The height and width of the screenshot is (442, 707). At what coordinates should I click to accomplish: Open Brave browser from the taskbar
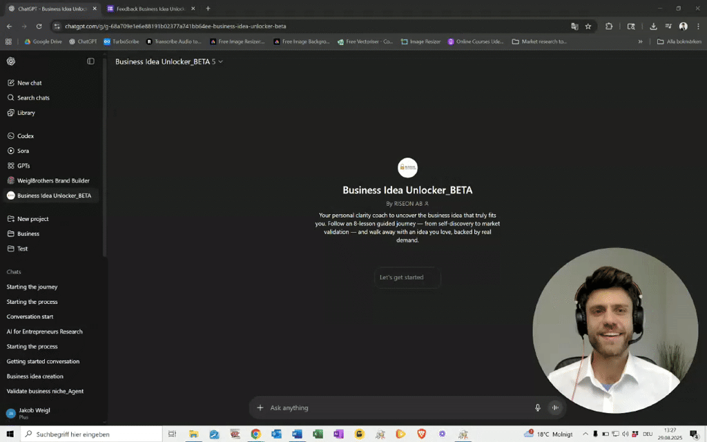[422, 434]
